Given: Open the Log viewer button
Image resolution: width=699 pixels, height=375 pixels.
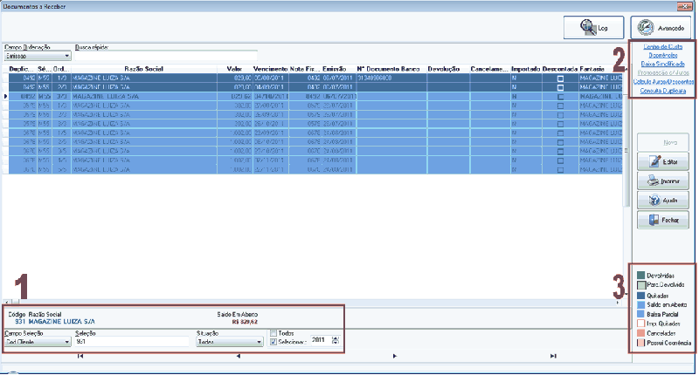Looking at the screenshot, I should [x=593, y=28].
